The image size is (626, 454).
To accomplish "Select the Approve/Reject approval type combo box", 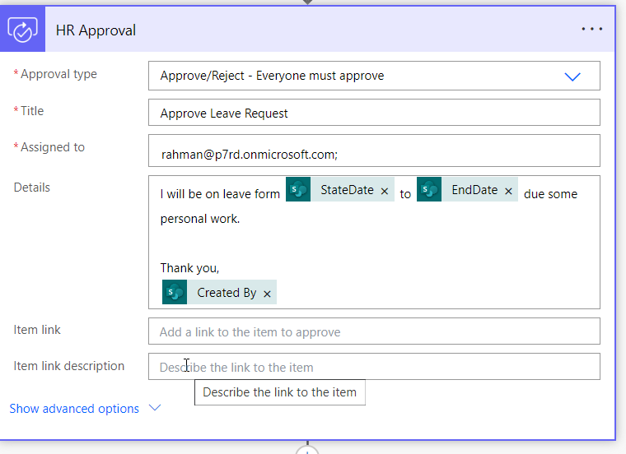I will (x=374, y=76).
